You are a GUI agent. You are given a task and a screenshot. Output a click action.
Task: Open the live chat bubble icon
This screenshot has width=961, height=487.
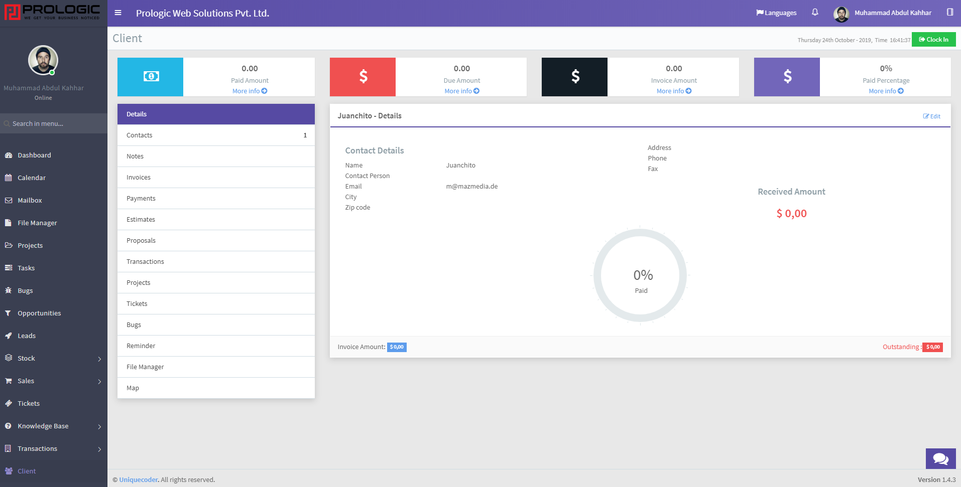pos(940,458)
